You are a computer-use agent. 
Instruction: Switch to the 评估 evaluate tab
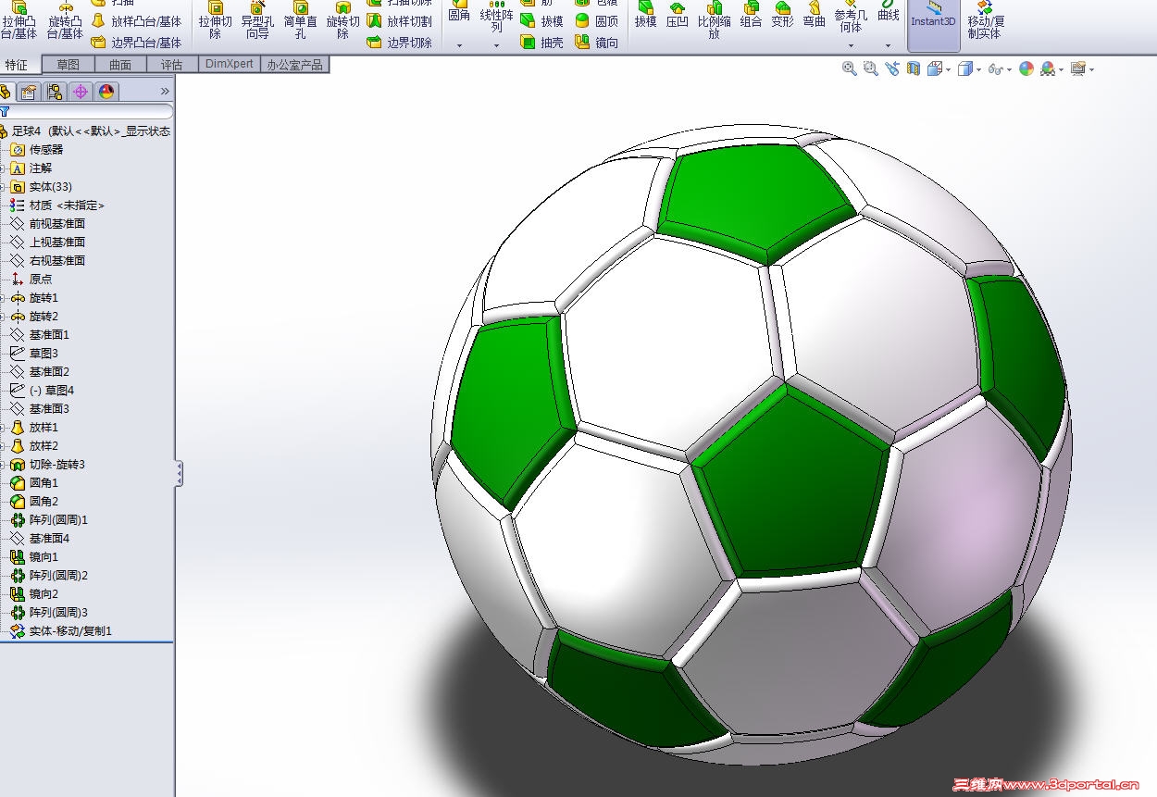(172, 65)
